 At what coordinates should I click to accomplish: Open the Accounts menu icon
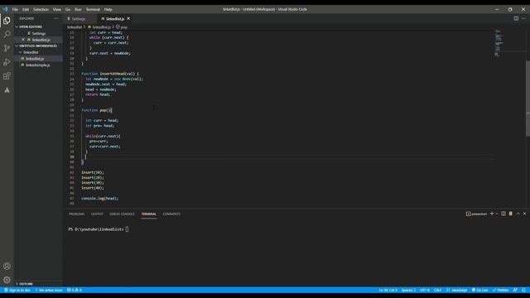[7, 267]
